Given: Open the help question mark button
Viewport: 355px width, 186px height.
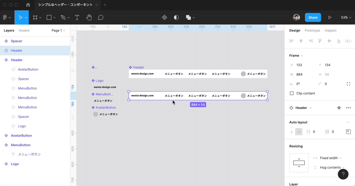Looking at the screenshot, I should (343, 174).
